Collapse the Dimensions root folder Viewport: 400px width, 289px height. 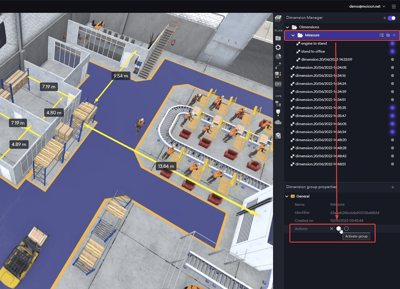287,27
